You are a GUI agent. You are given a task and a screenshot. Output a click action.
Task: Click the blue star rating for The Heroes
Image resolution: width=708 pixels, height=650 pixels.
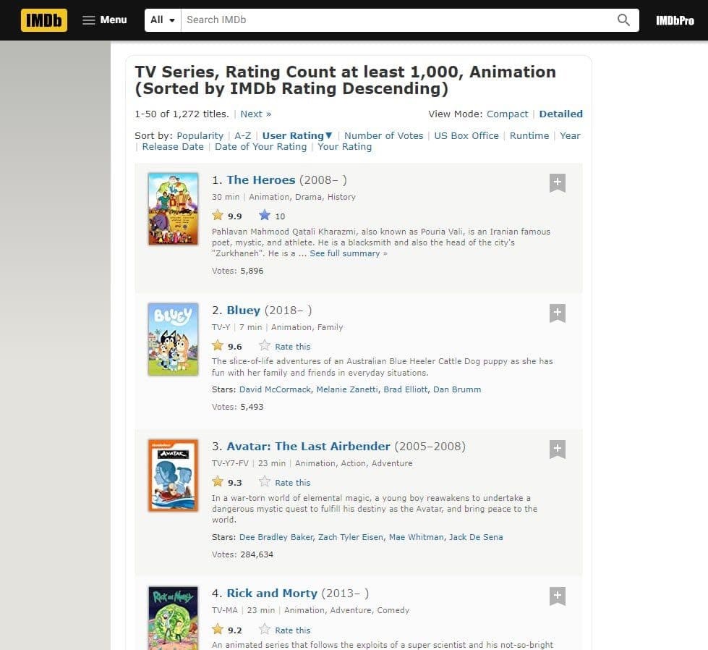pos(265,216)
